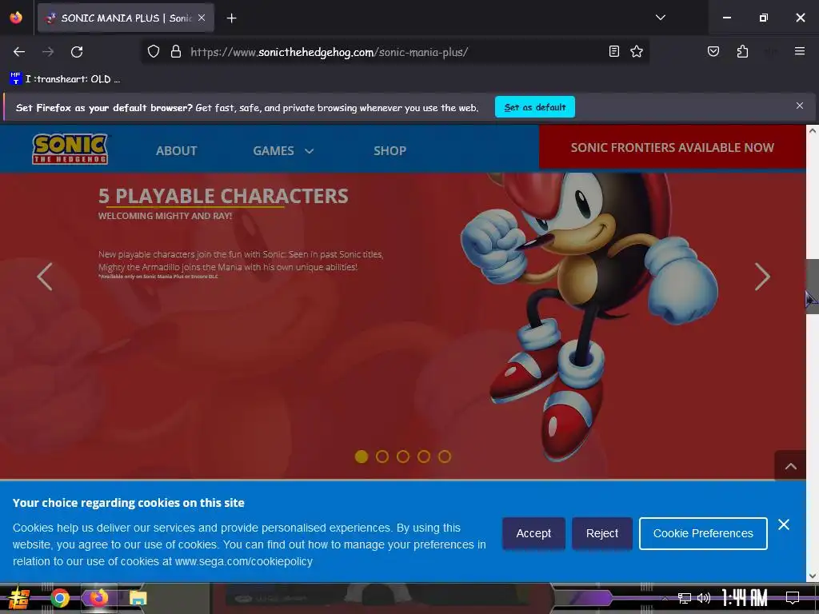This screenshot has width=819, height=614.
Task: Click the Sonic the Hedgehog logo
Action: pos(70,149)
